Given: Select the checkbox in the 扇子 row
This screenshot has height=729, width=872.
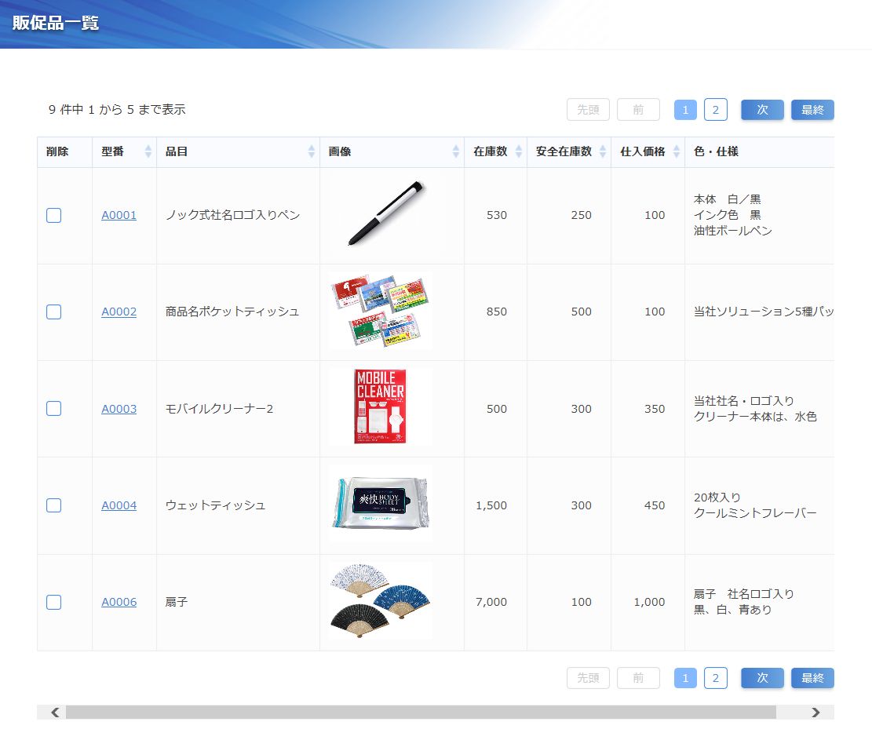Looking at the screenshot, I should coord(53,602).
